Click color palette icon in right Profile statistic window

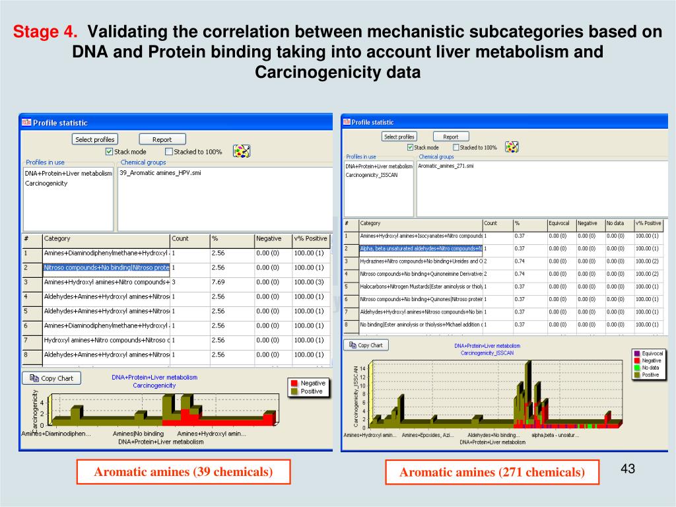pyautogui.click(x=512, y=147)
